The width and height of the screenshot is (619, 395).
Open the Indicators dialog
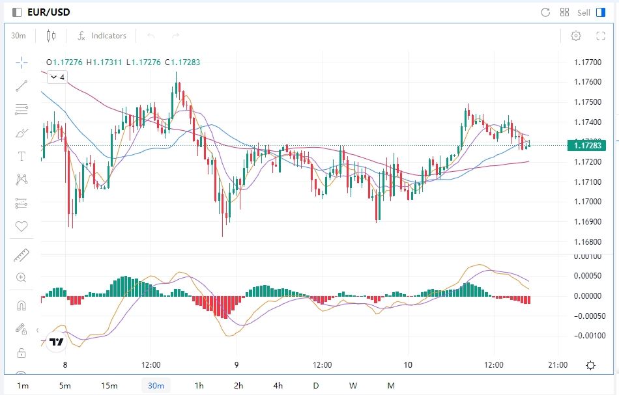coord(102,36)
